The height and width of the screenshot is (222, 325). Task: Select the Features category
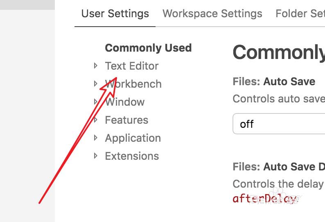pos(126,120)
